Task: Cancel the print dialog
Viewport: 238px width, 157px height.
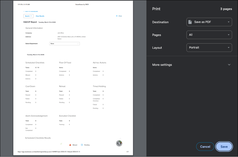Action: (x=205, y=147)
